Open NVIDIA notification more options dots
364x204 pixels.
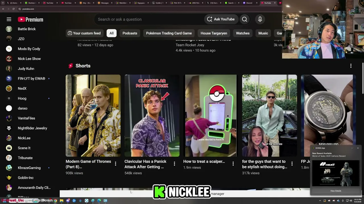coord(352,148)
